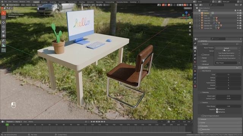
Task: Enable Simplify checkbox
Action: coord(201,126)
